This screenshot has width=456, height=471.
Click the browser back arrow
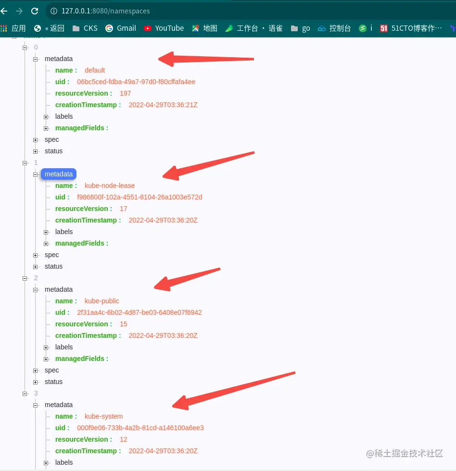tap(4, 11)
